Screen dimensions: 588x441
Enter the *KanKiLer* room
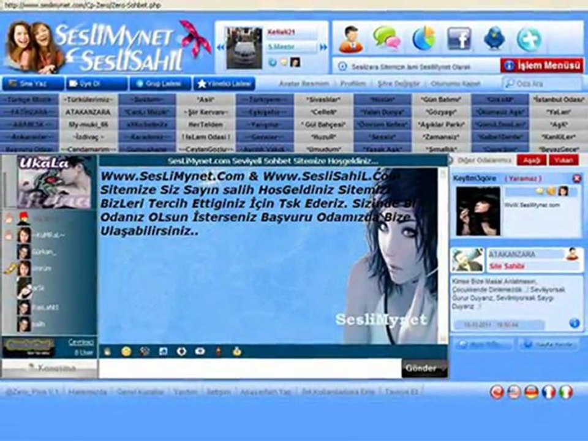point(559,137)
